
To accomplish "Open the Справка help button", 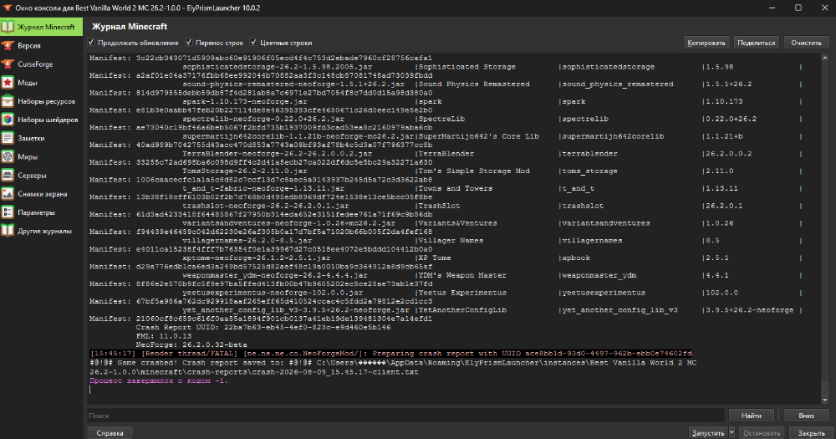I will click(x=110, y=432).
